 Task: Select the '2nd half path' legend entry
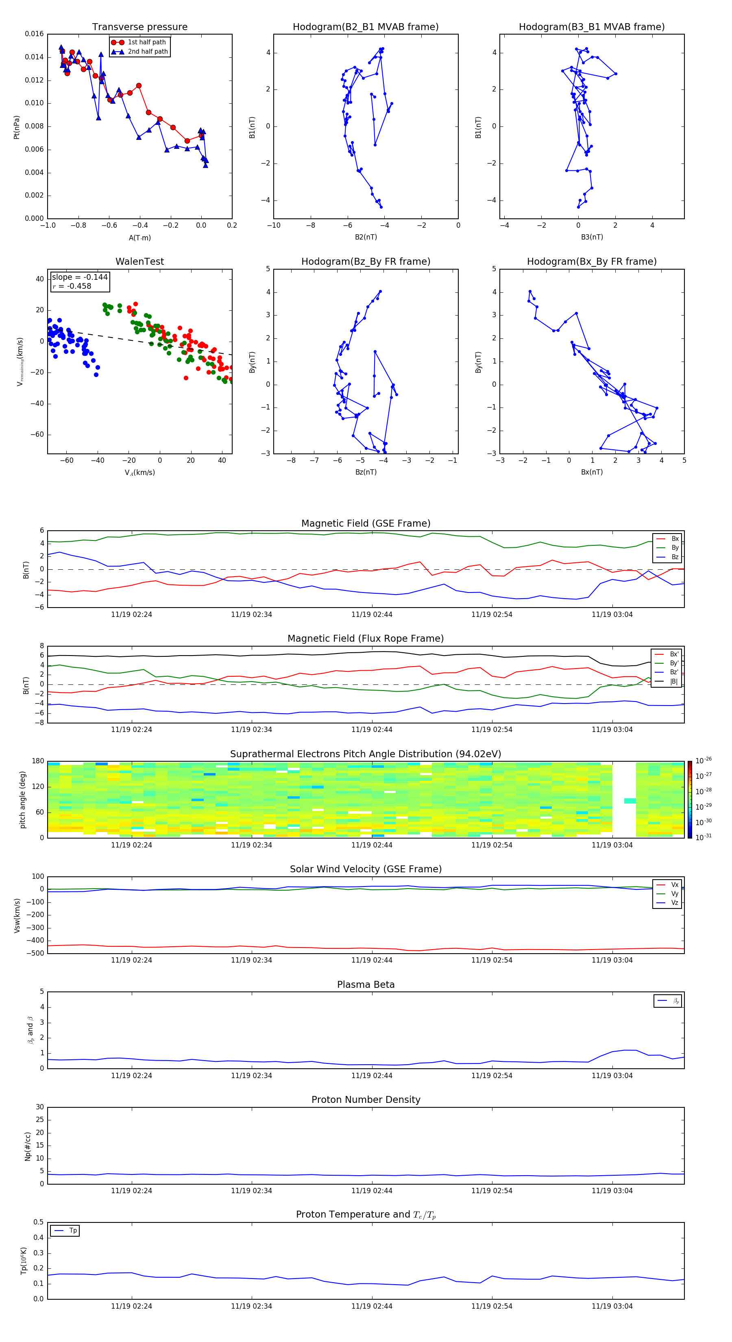click(x=139, y=52)
